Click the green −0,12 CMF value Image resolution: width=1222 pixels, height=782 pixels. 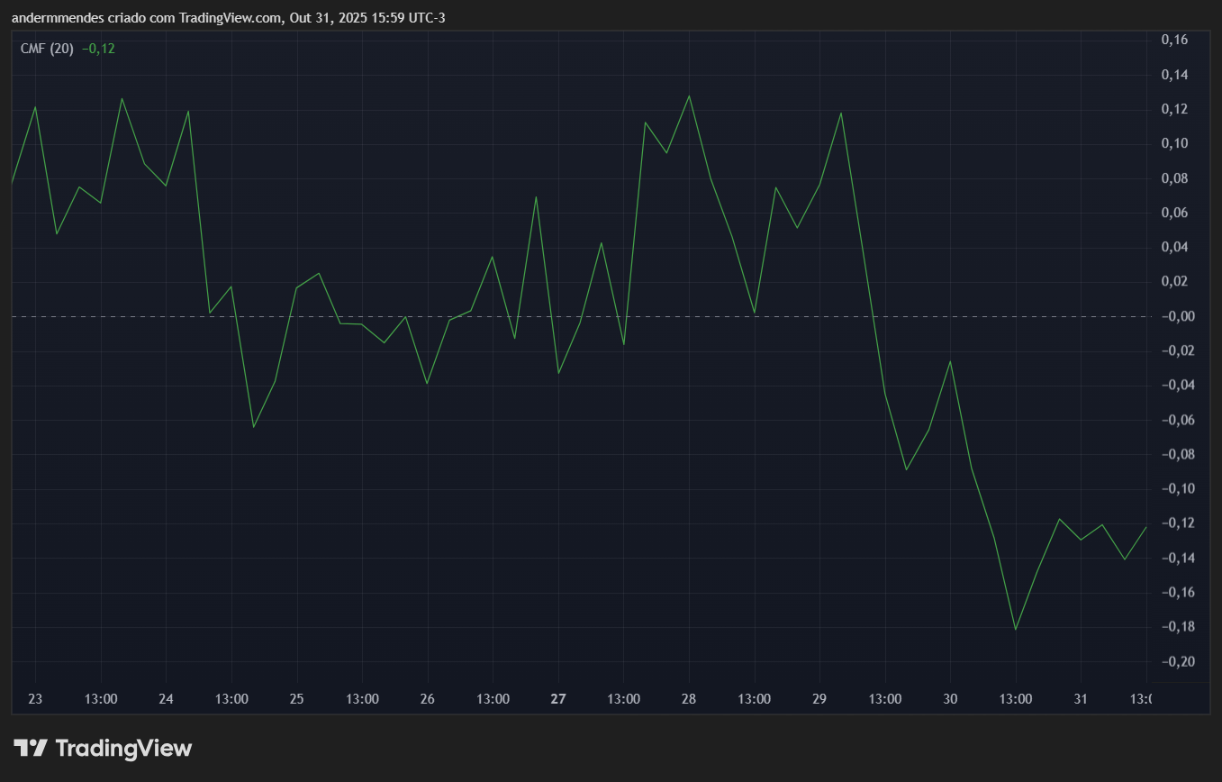(x=98, y=49)
